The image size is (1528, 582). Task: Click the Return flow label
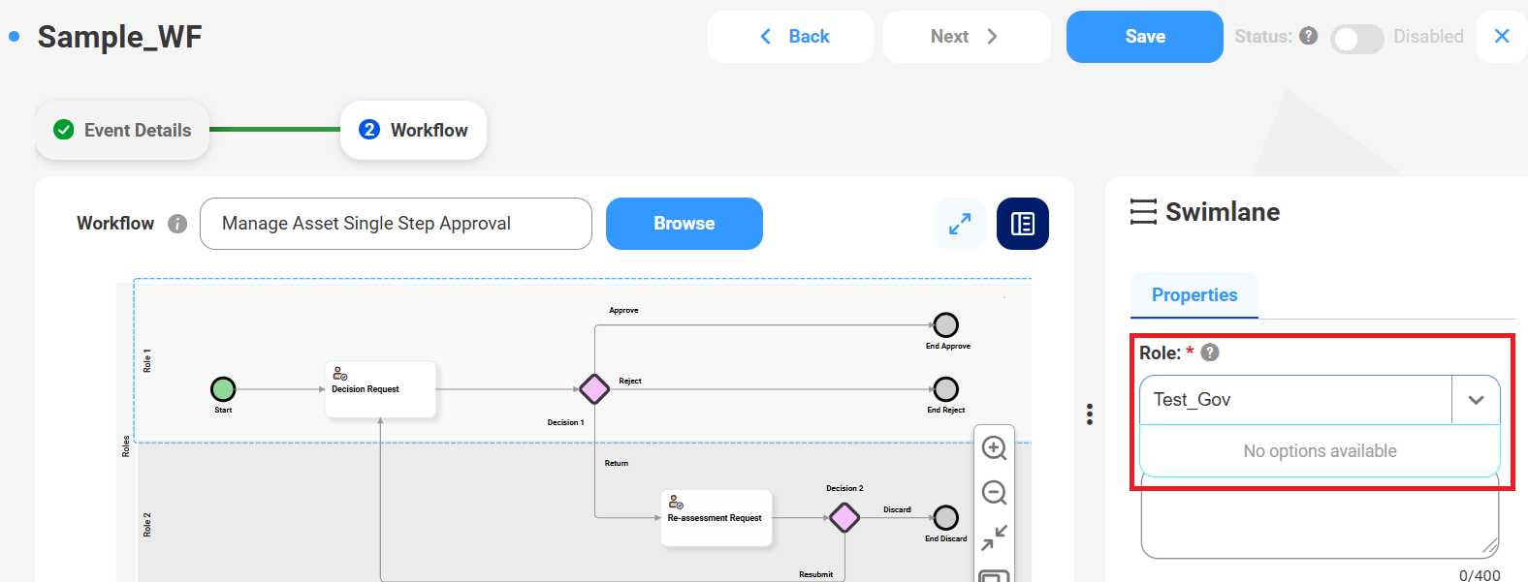(x=617, y=464)
